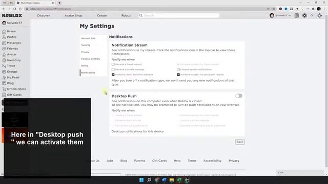The width and height of the screenshot is (328, 184).
Task: Go to Robux in top navigation
Action: point(126,16)
